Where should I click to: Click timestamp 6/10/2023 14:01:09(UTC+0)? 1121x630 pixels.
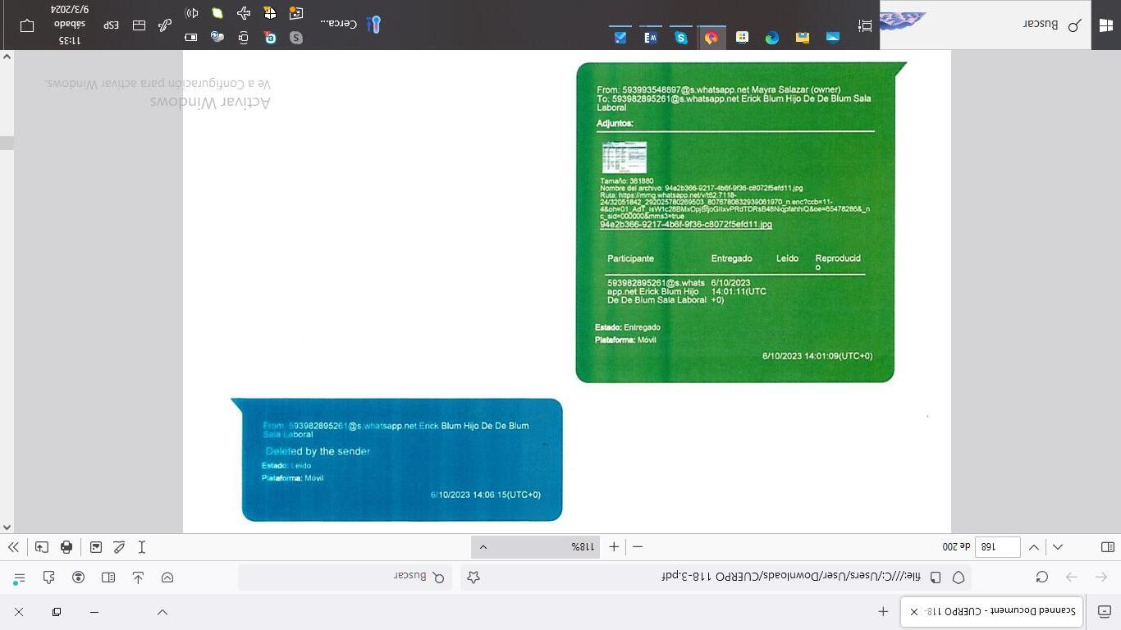(x=817, y=356)
